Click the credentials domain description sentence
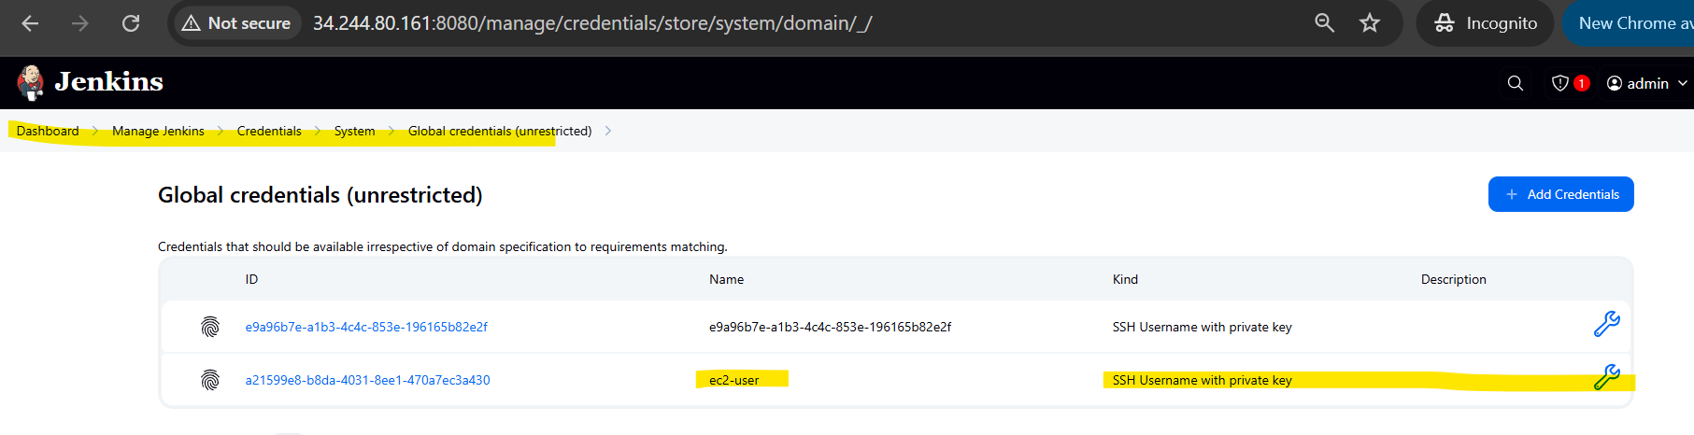 pos(443,246)
